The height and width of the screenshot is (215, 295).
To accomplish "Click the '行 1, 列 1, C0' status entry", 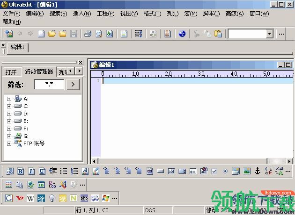I will (109, 210).
